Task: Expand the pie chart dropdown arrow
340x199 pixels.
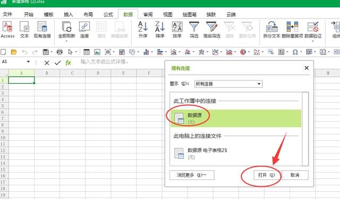Action: click(249, 52)
